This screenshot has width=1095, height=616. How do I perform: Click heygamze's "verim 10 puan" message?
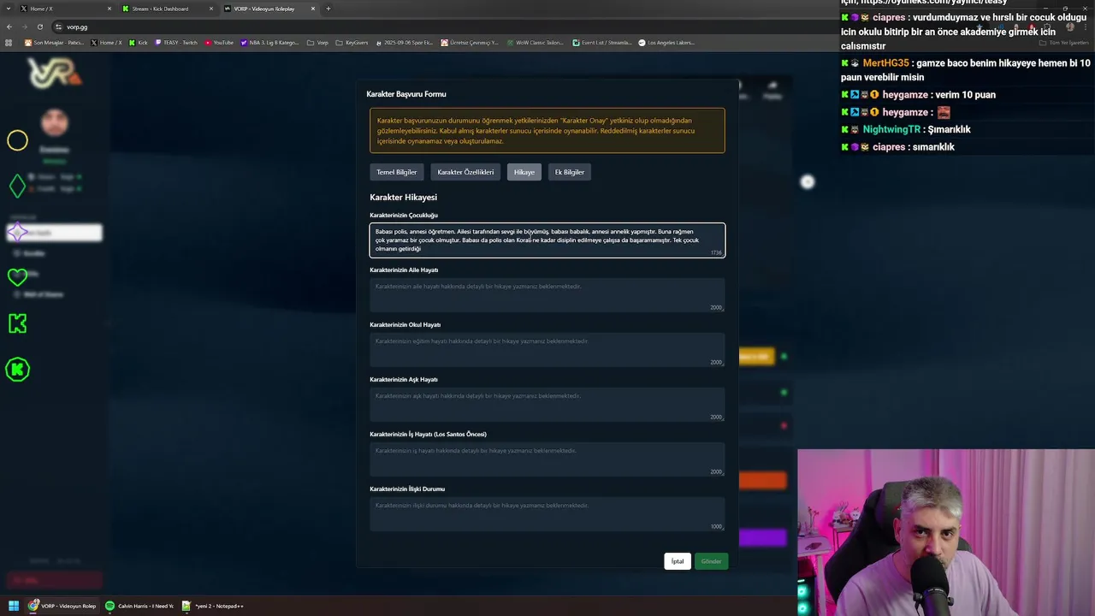click(965, 95)
